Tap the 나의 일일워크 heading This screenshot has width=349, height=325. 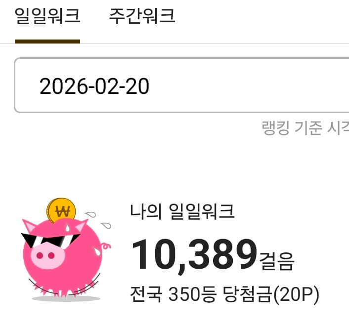click(182, 212)
